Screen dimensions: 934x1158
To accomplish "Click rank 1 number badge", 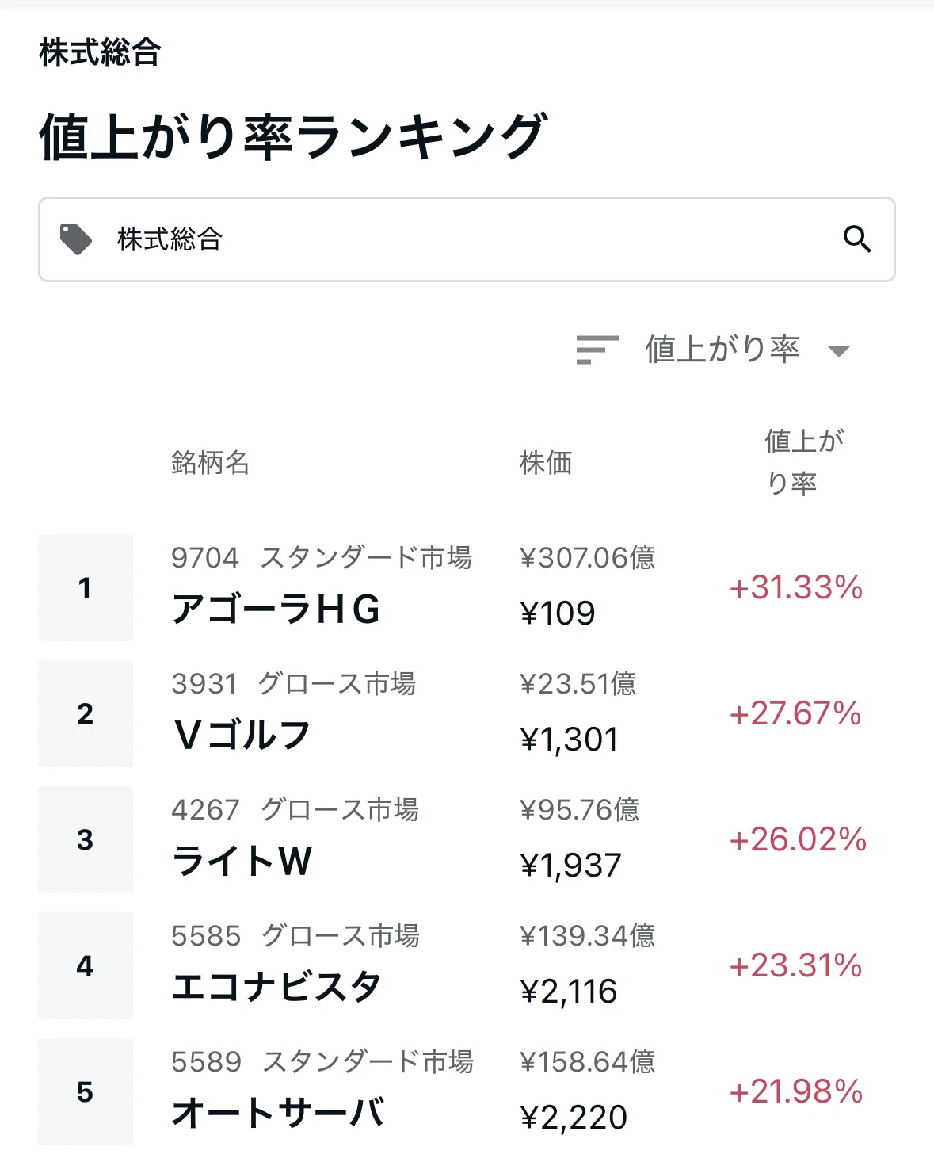I will coord(86,587).
